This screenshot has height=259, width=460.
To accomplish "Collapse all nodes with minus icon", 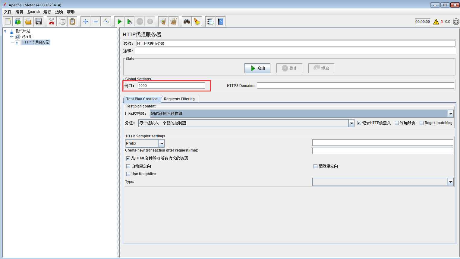I will coord(96,21).
